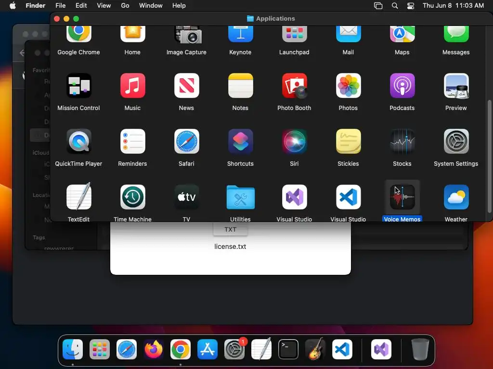
Task: Click the date and time in menu bar
Action: (x=453, y=6)
